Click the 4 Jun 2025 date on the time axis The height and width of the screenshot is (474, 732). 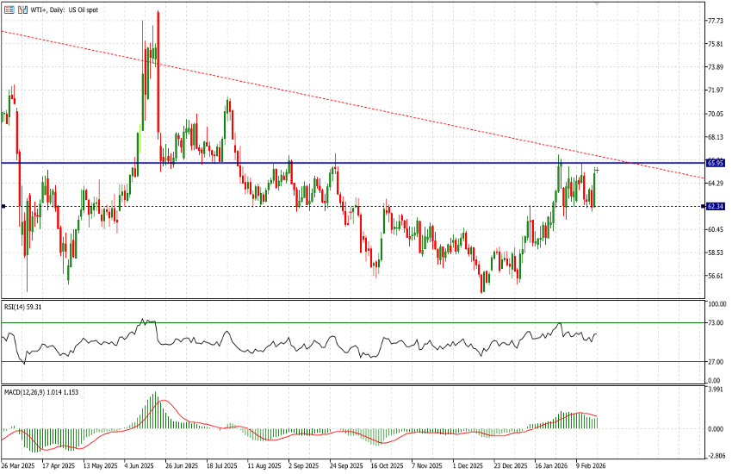[141, 464]
